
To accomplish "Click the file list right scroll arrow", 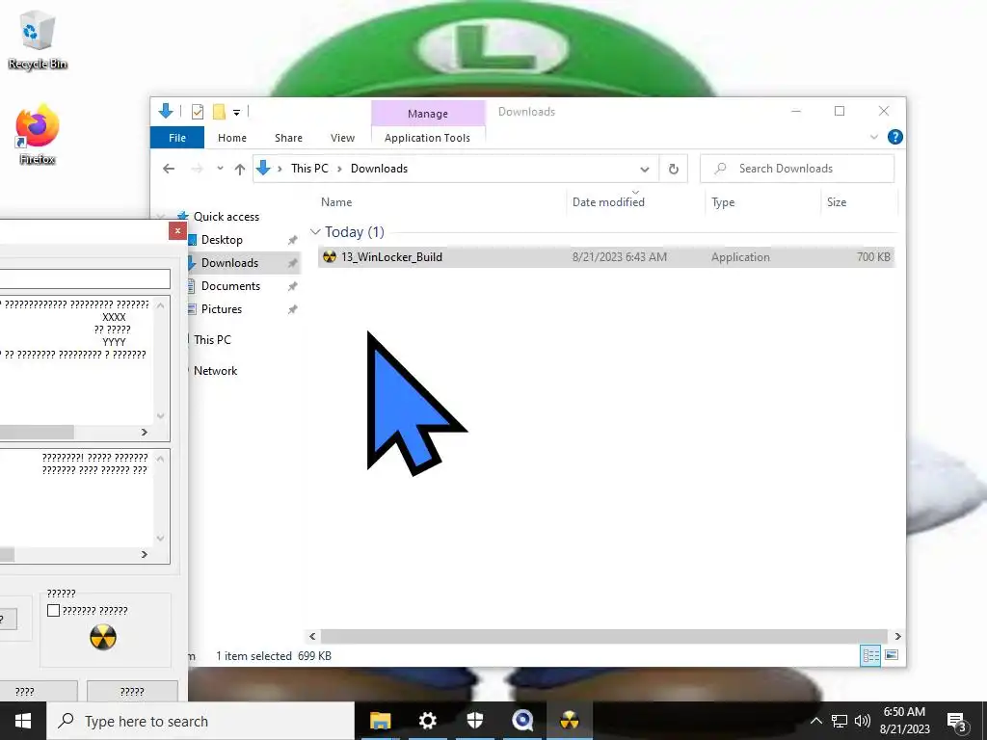I will point(897,636).
